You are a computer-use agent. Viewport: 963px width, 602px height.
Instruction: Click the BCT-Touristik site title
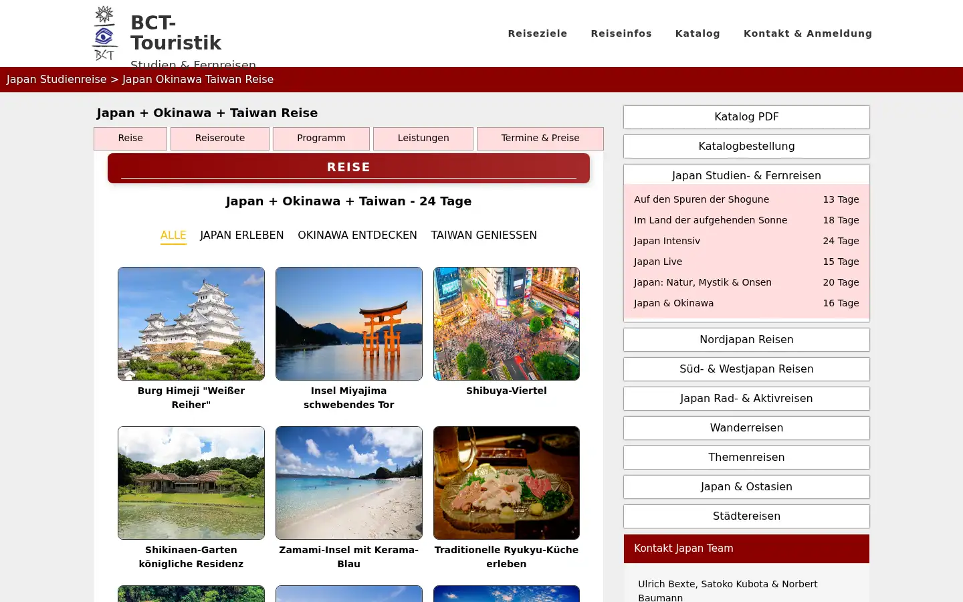click(x=176, y=33)
